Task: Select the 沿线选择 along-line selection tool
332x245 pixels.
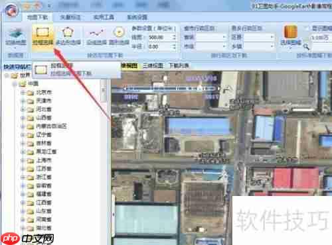Action: coord(96,36)
